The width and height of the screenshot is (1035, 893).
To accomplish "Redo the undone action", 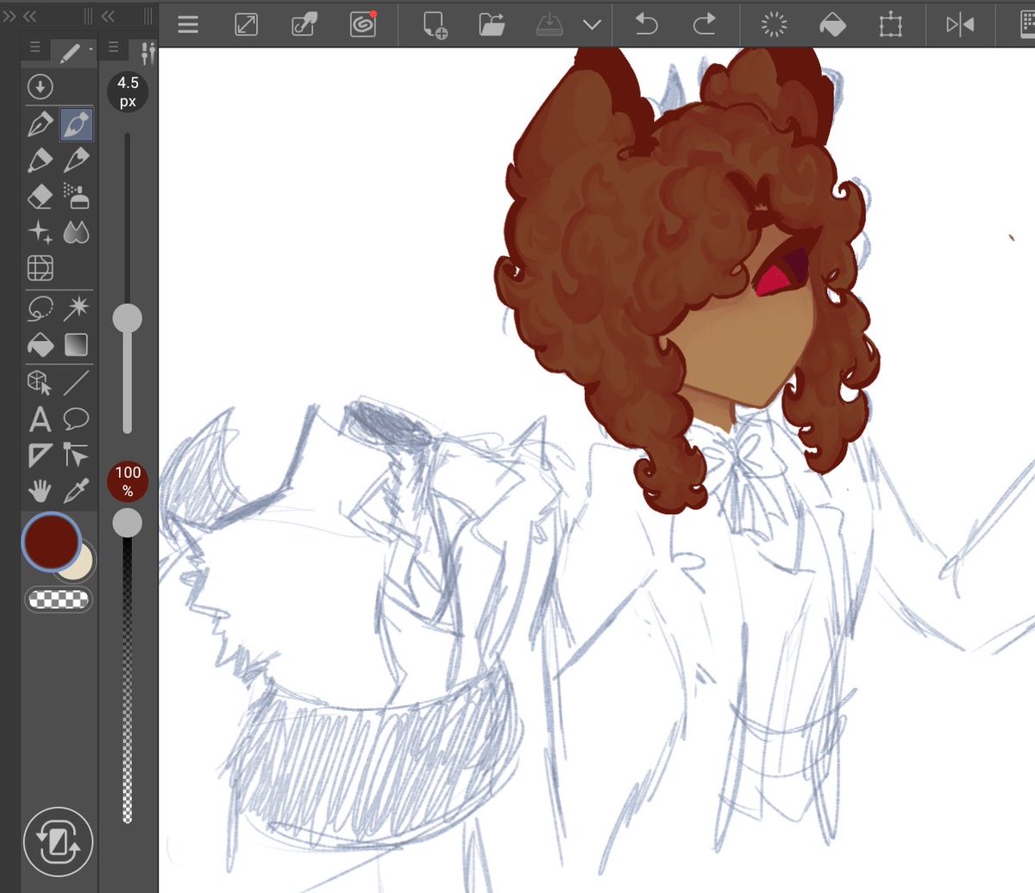I will tap(705, 25).
